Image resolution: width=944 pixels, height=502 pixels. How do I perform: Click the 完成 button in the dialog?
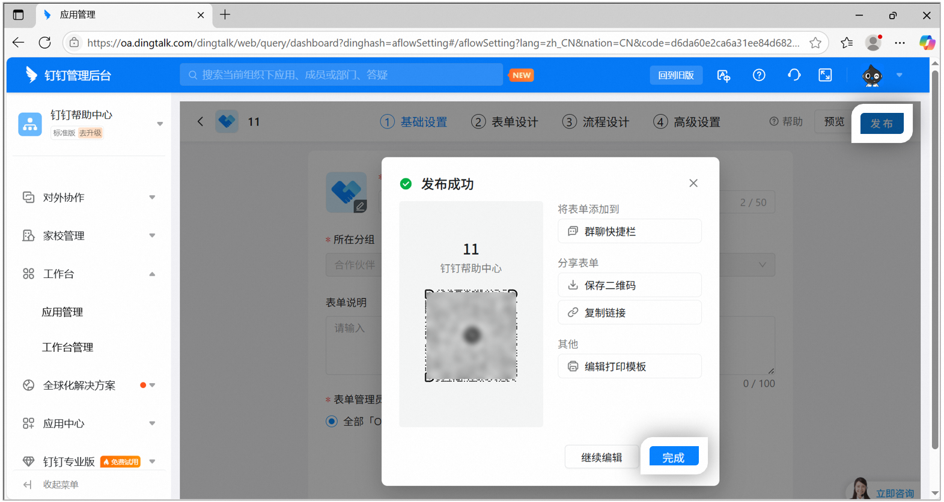674,457
